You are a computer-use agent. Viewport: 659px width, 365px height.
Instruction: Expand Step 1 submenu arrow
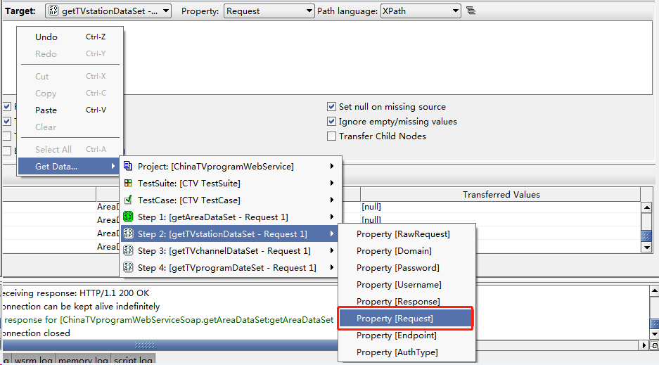[x=332, y=217]
